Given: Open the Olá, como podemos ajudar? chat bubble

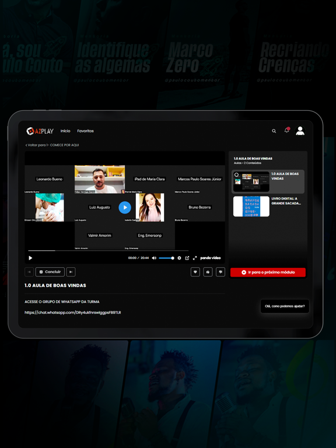Looking at the screenshot, I should (x=285, y=306).
